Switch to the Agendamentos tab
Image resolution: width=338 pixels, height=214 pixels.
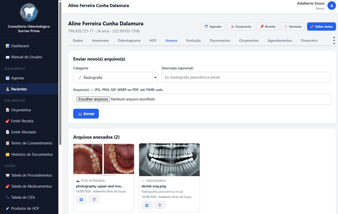pyautogui.click(x=280, y=40)
